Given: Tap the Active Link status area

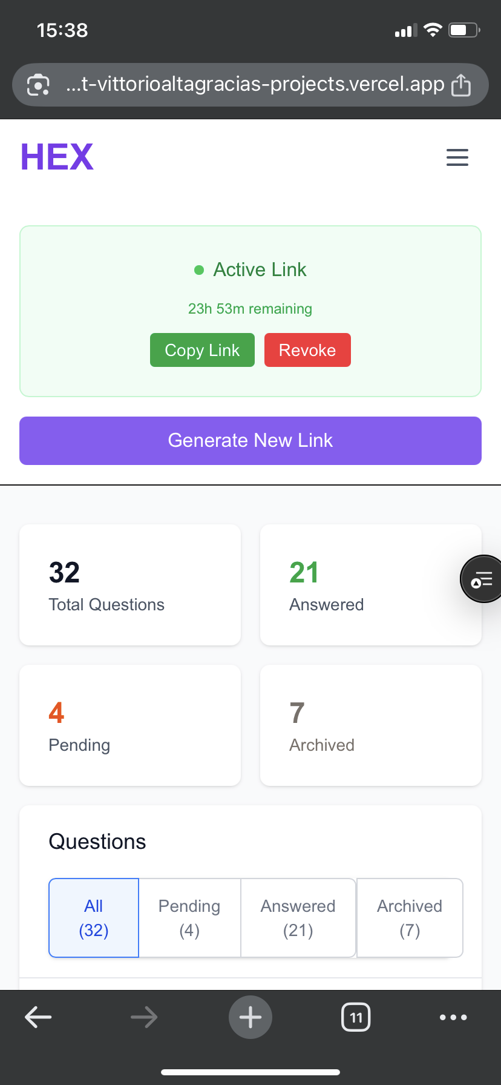Looking at the screenshot, I should pyautogui.click(x=250, y=270).
